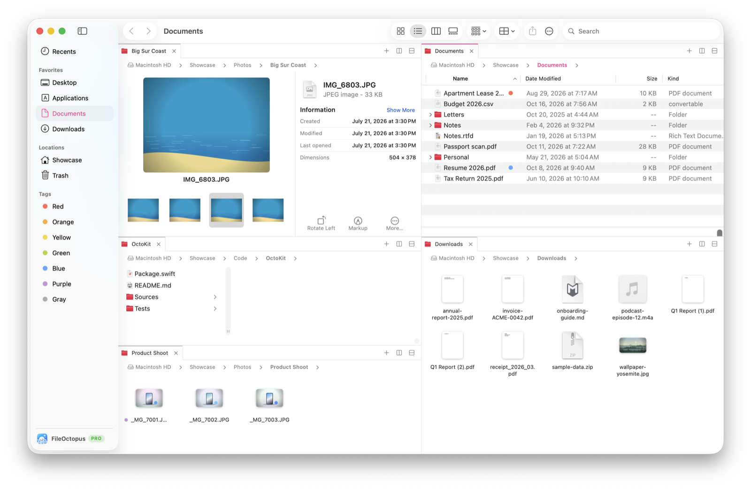Select the Resume 2026.pdf row

[573, 168]
